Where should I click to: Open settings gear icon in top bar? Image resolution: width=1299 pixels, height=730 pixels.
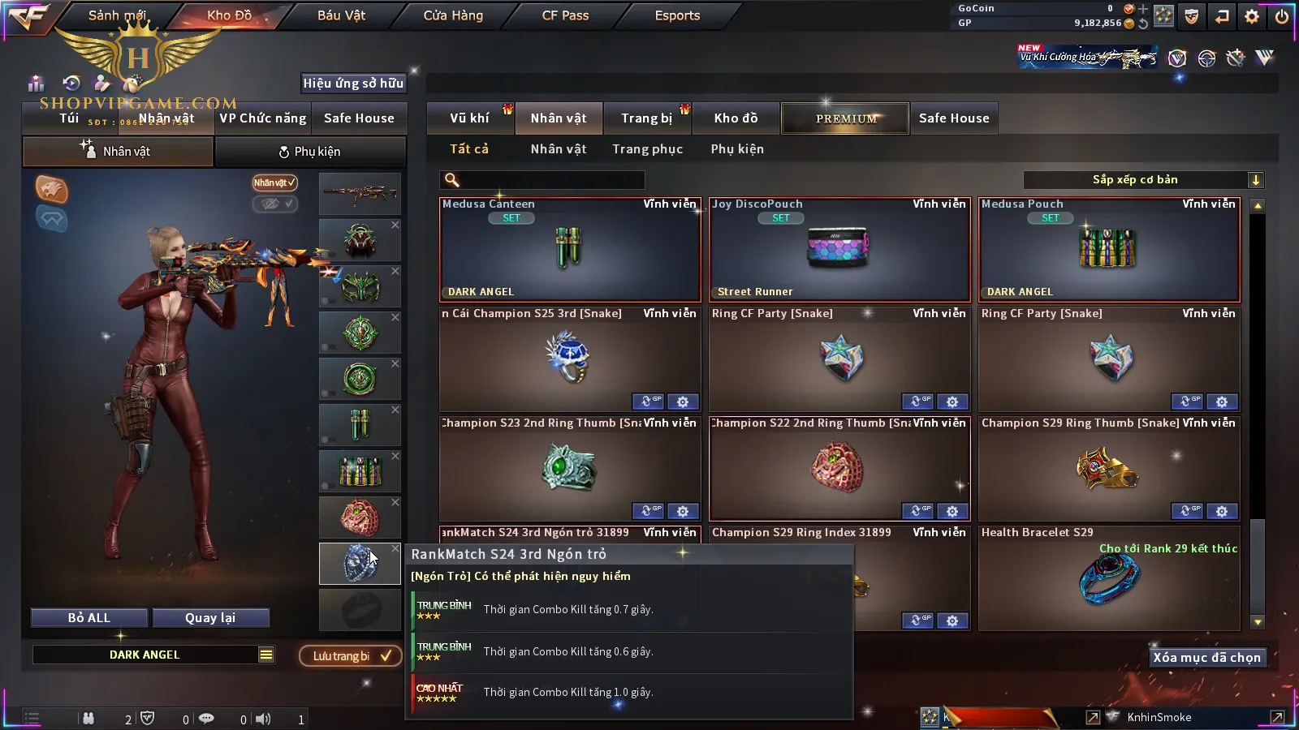1252,16
